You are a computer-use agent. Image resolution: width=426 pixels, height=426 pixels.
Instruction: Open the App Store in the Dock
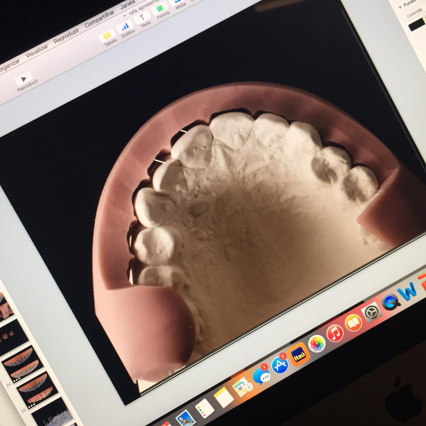tap(280, 364)
